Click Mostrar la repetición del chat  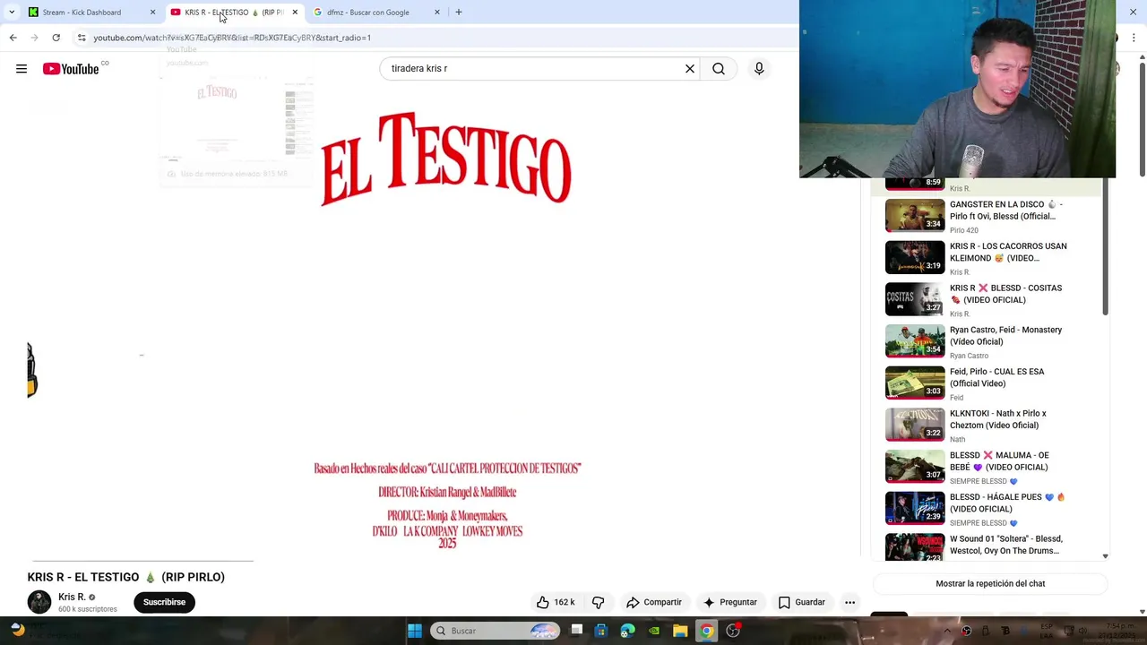click(990, 583)
